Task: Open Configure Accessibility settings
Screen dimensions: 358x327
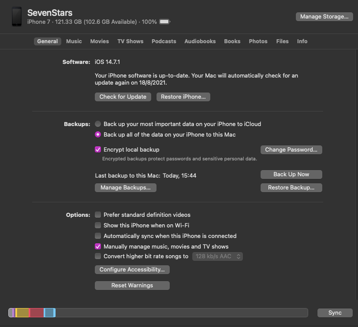Action: pos(132,270)
